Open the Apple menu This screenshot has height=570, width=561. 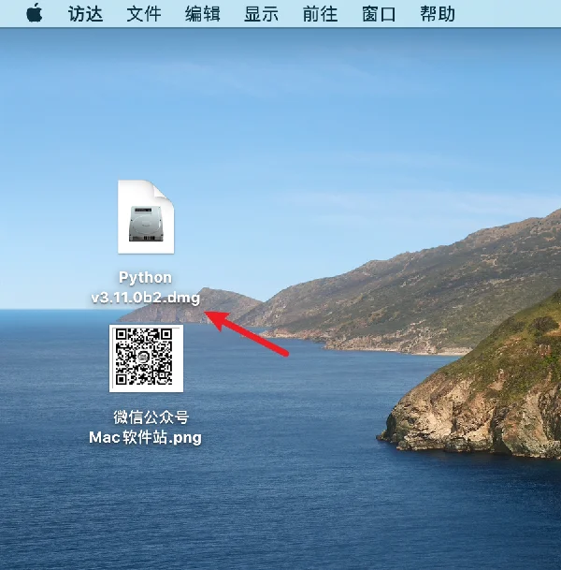point(35,13)
